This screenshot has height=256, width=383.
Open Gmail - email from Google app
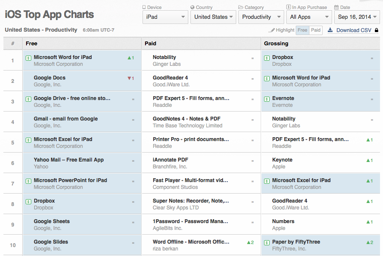(x=66, y=119)
